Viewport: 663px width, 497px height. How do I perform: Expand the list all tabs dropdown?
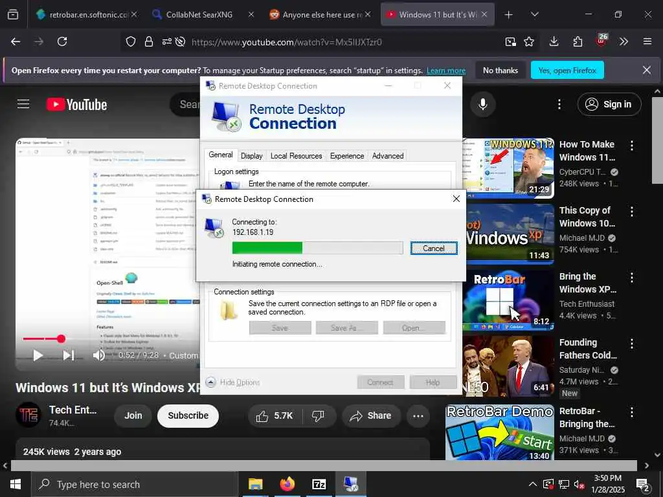click(534, 14)
